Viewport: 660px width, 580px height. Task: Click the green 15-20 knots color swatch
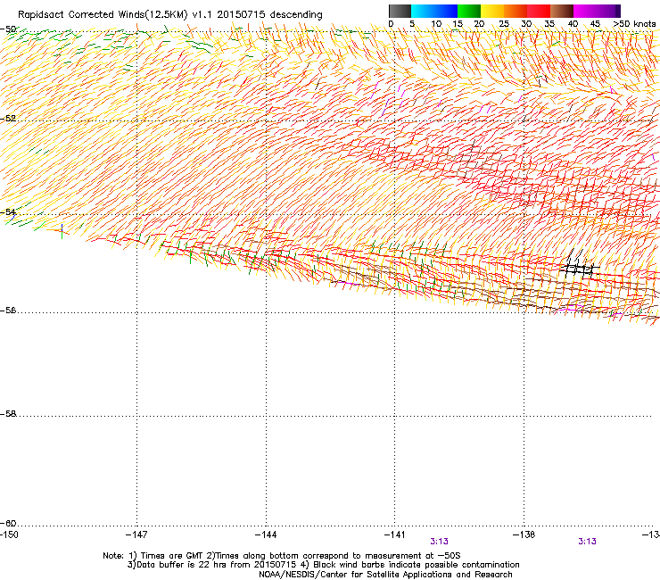(469, 11)
